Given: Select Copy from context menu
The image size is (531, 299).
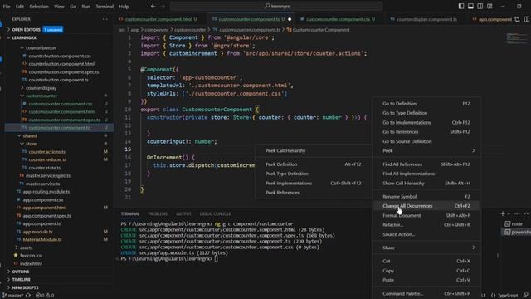Looking at the screenshot, I should pos(426,271).
